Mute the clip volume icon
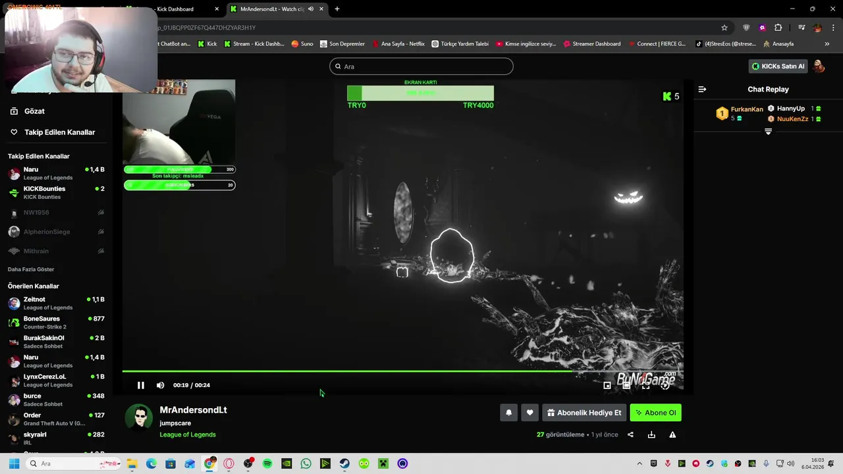 pos(160,385)
